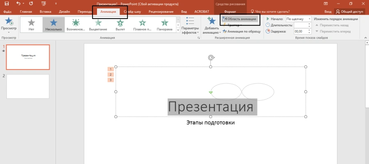The width and height of the screenshot is (369, 164).
Task: Click the Вход sign-in link
Action: point(327,12)
